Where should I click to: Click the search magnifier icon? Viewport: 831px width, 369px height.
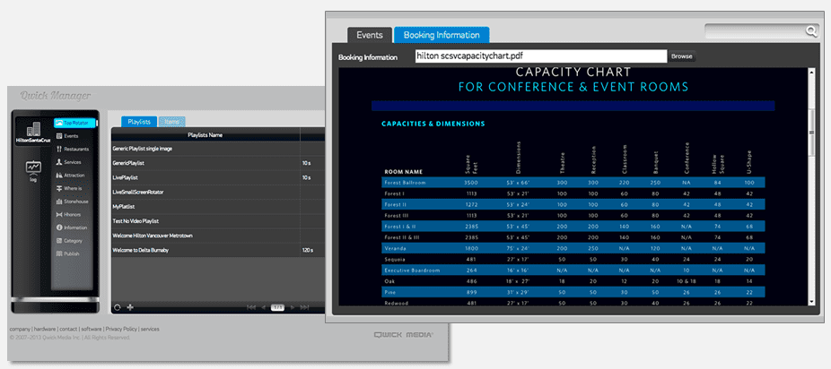point(811,31)
